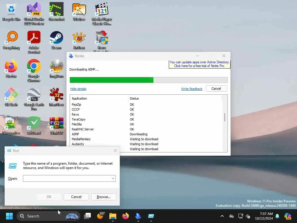The width and height of the screenshot is (297, 223).
Task: Select the Git Bash desktop icon
Action: 11,97
